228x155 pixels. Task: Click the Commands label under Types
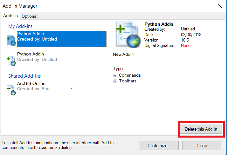point(130,75)
